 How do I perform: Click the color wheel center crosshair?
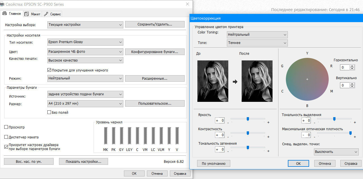(307, 79)
